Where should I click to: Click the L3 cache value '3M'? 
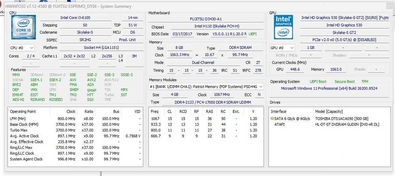(134, 56)
